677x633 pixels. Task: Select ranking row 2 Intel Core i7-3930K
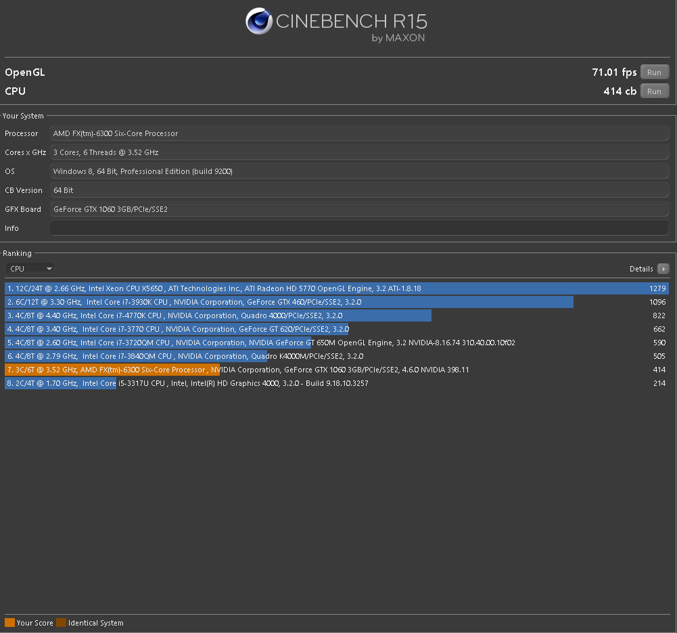[x=337, y=302]
